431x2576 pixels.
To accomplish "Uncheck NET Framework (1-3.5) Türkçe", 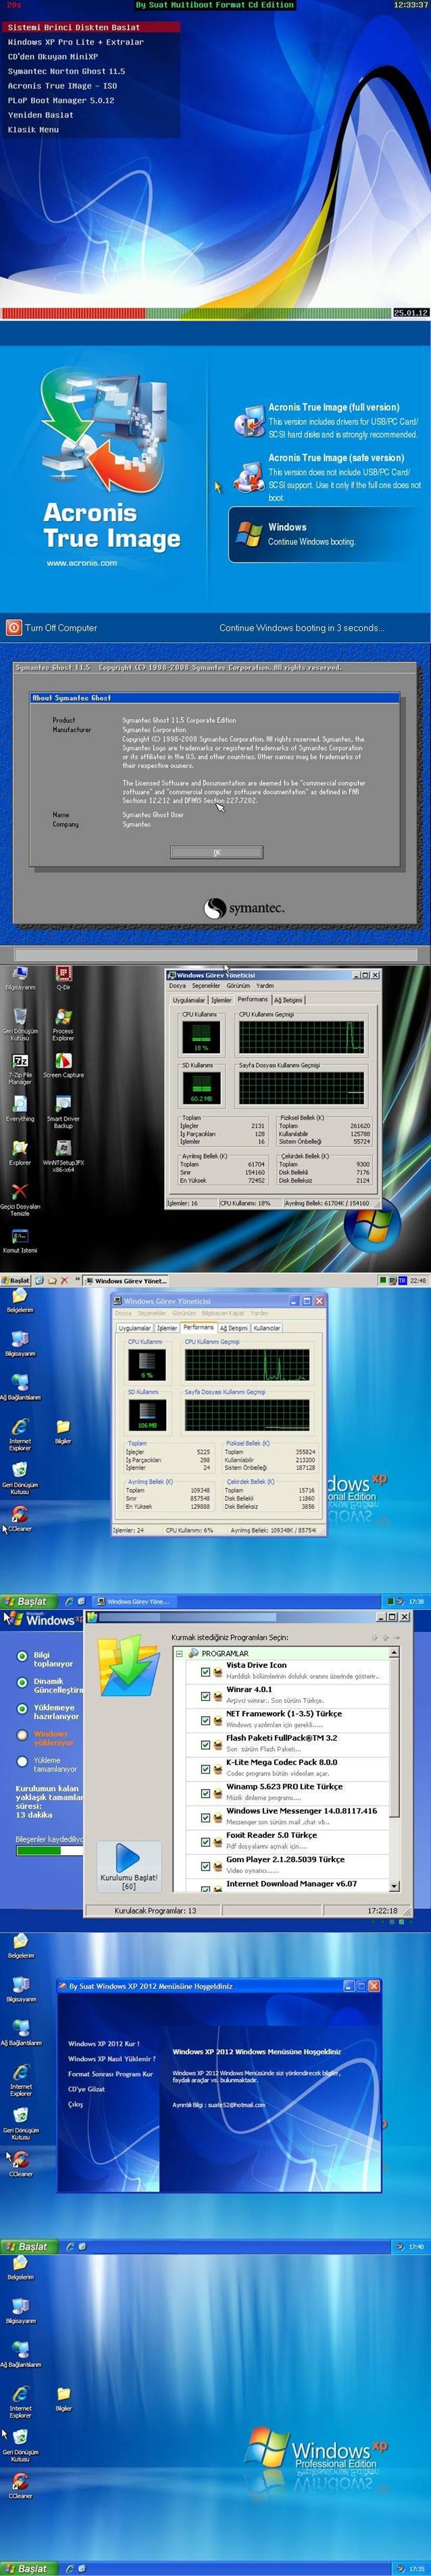I will tap(205, 1720).
